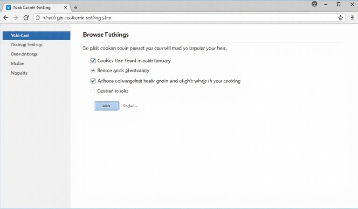Select the highlighted 'YefarCed' sidebar item
This screenshot has width=358, height=209.
click(x=36, y=35)
